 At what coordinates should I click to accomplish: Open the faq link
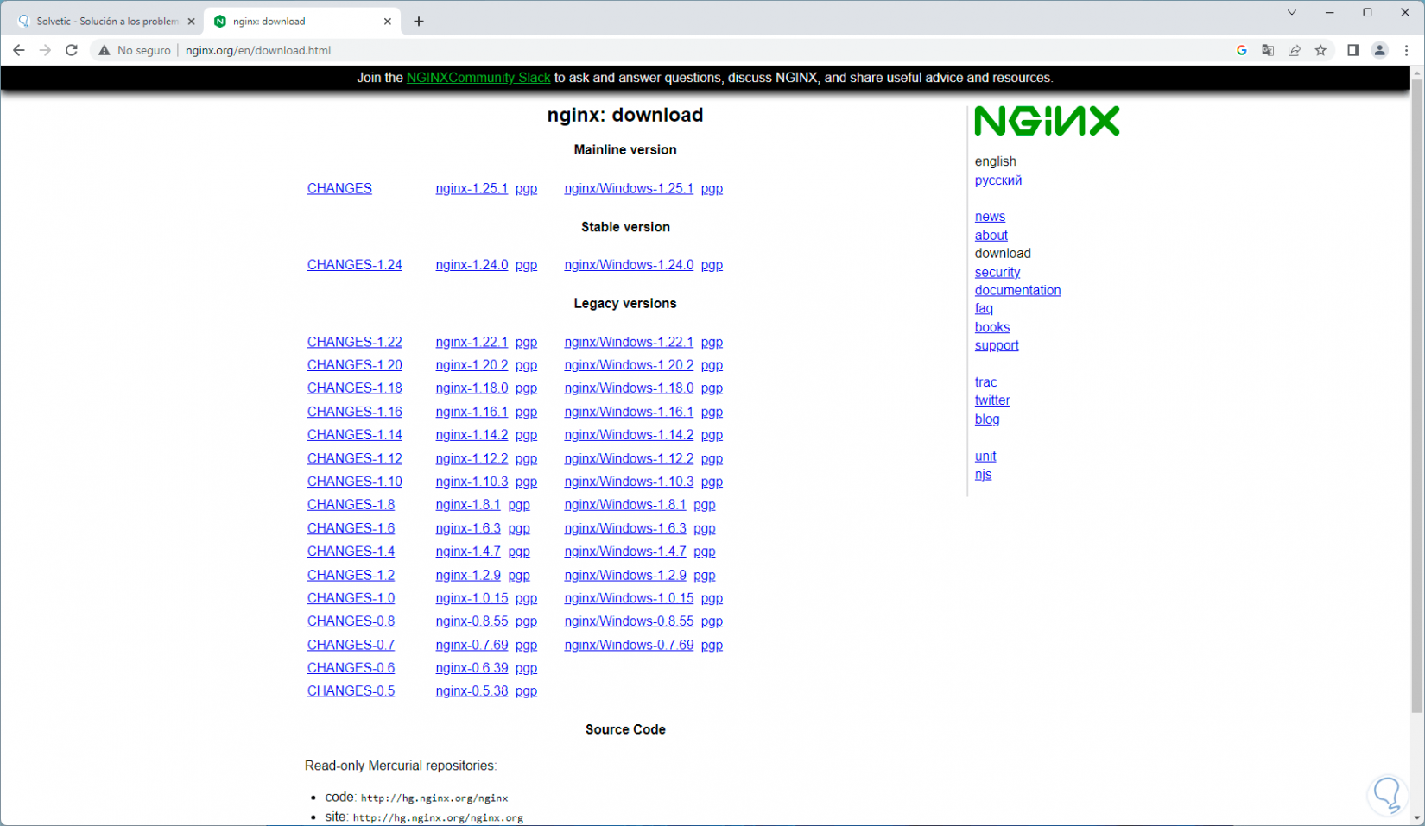984,309
